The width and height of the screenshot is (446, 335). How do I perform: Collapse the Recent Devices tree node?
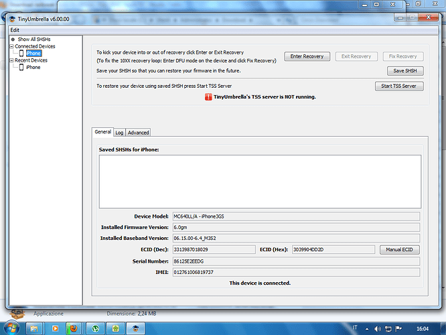tap(11, 60)
